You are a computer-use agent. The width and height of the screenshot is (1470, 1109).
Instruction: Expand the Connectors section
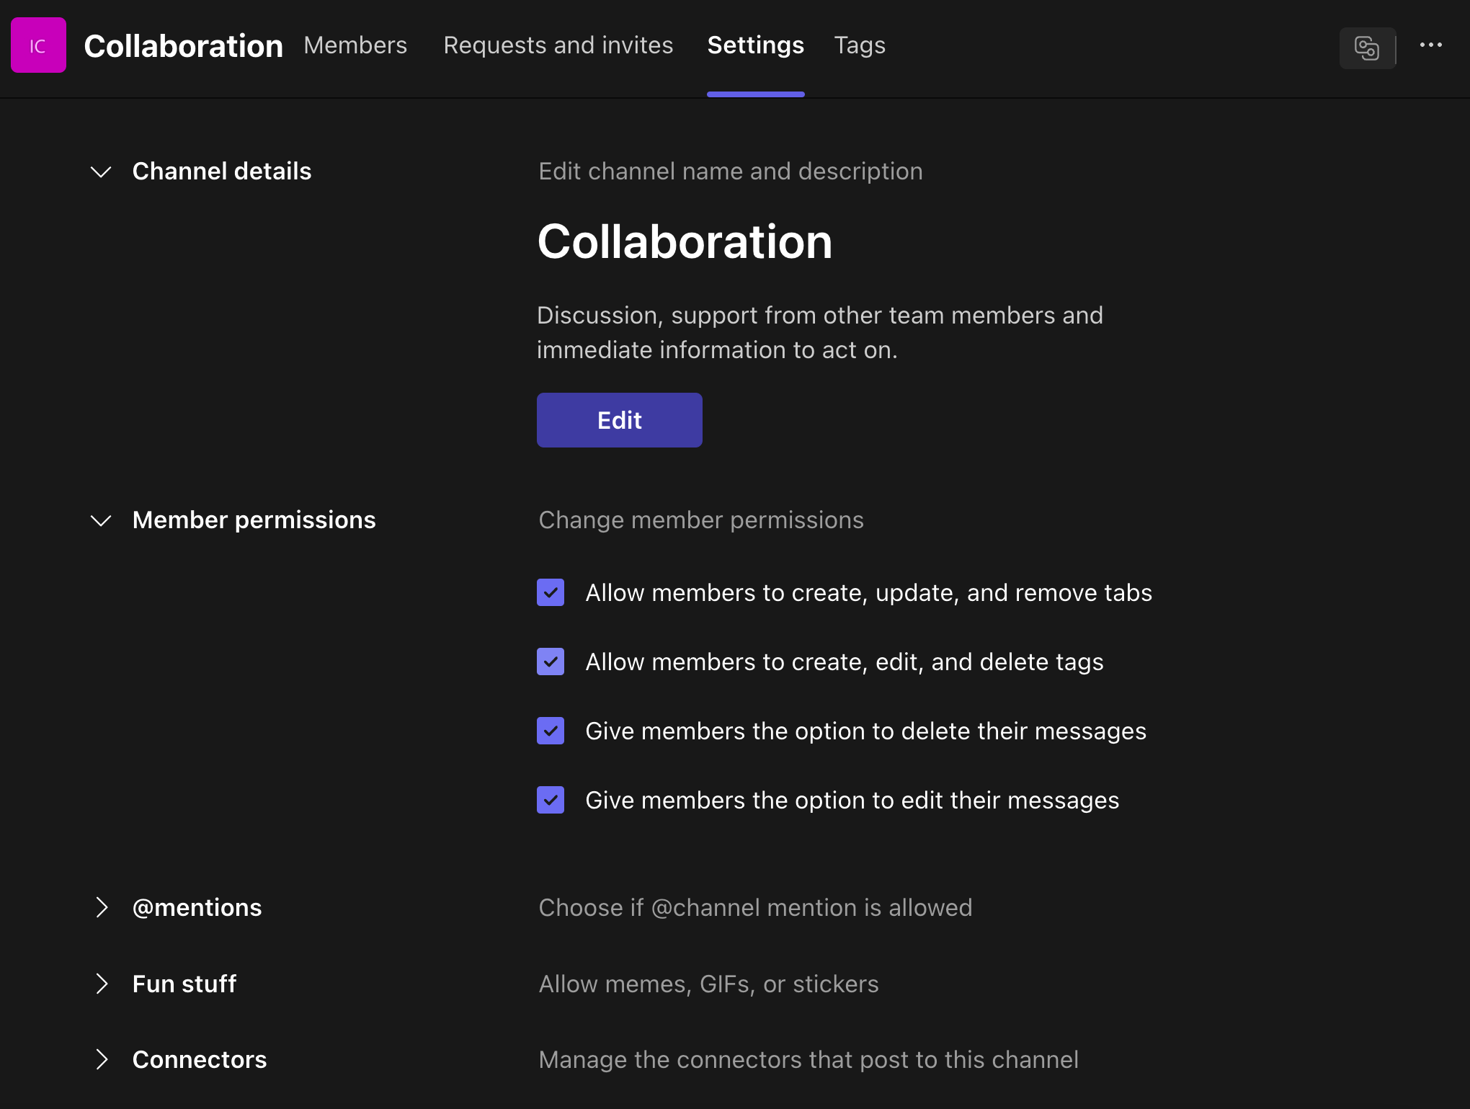pos(101,1060)
